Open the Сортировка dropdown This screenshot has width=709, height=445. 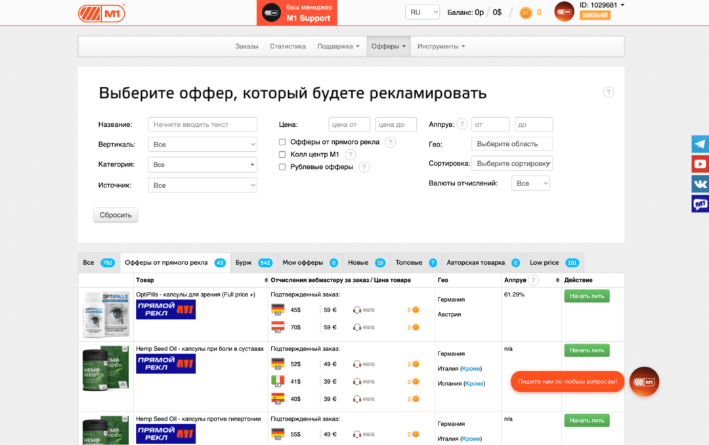click(x=512, y=164)
